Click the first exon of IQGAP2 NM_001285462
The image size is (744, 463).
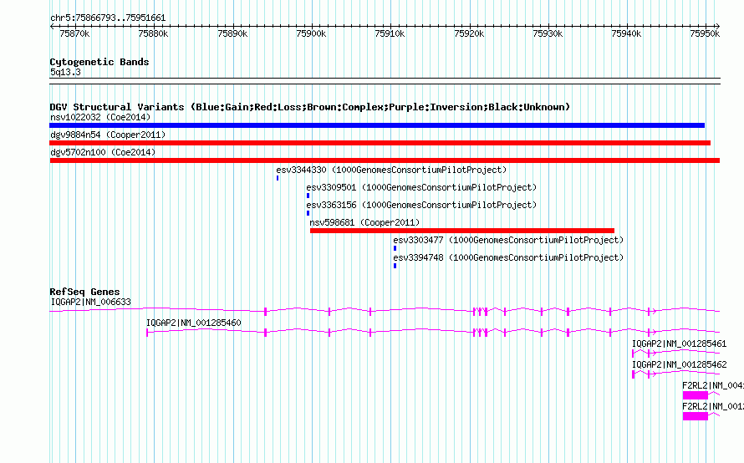[634, 374]
